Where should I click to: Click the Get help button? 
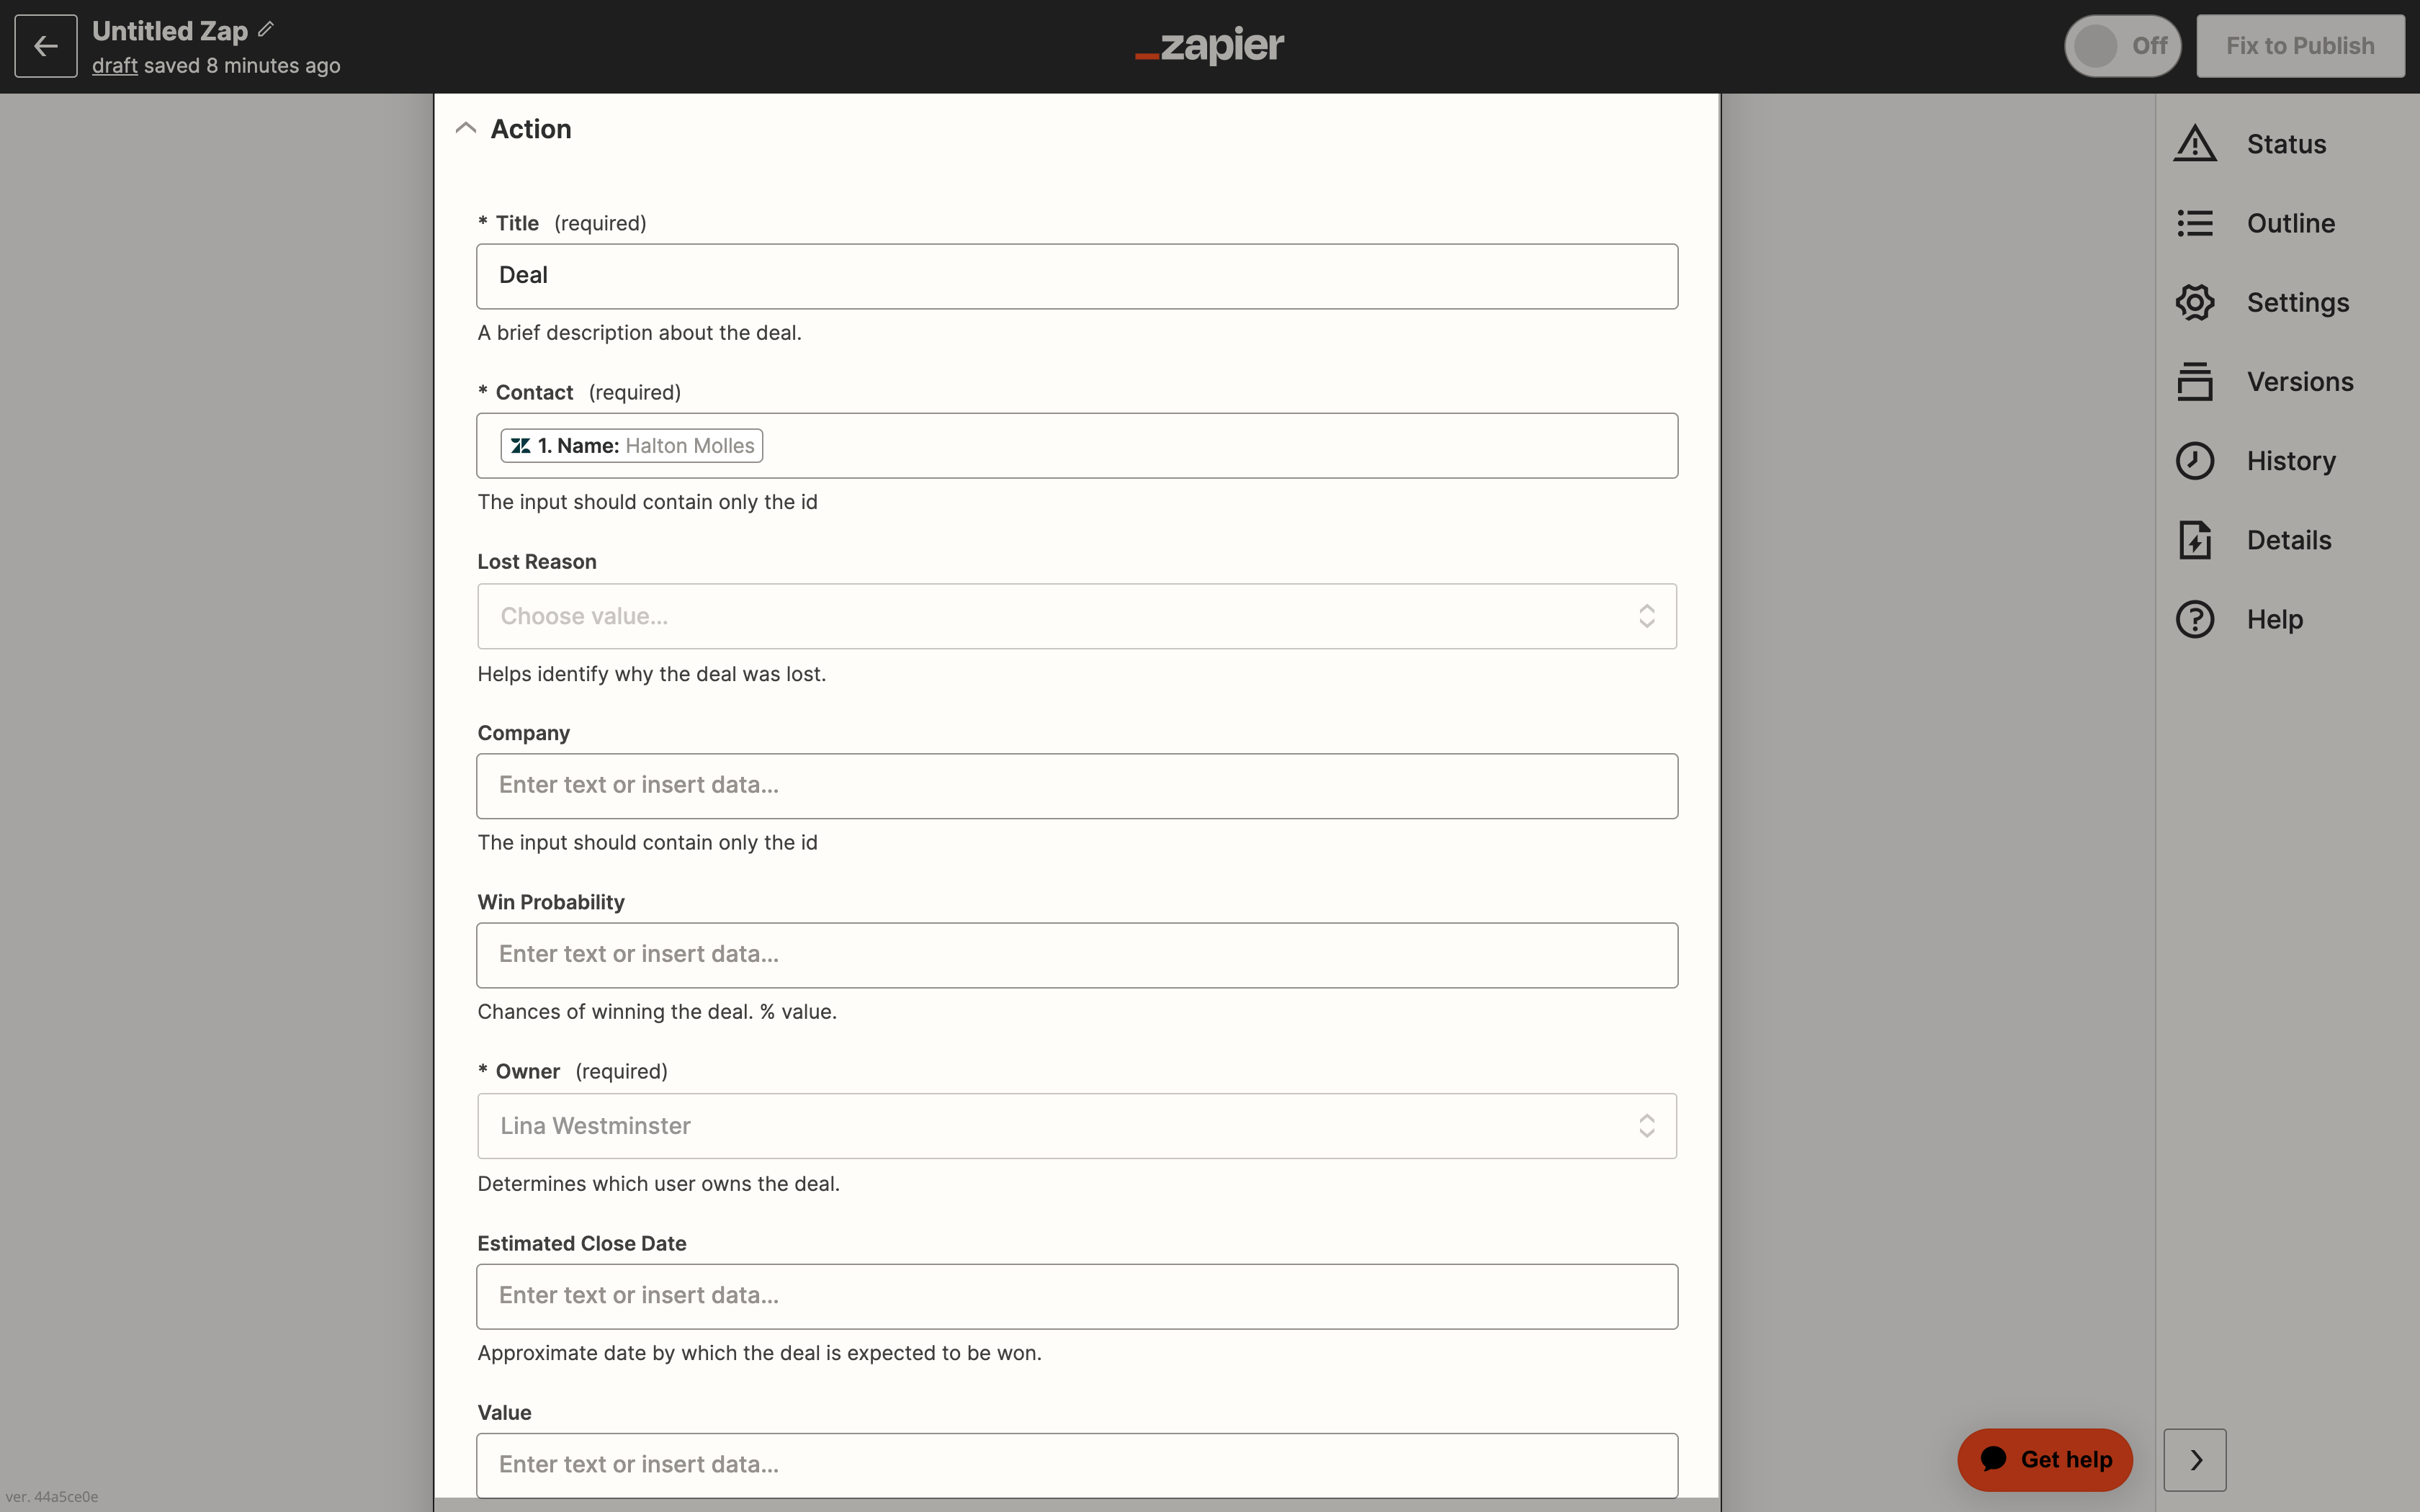click(x=2045, y=1460)
